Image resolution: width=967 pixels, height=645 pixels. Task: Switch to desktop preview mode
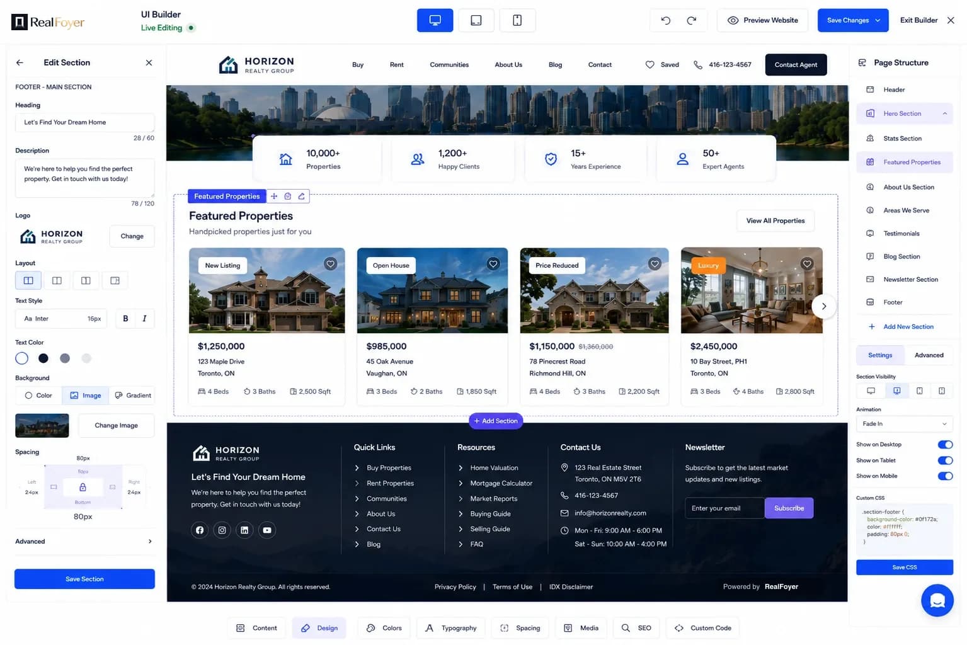coord(435,20)
